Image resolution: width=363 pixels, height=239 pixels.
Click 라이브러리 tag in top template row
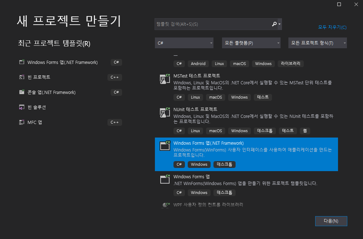(291, 64)
